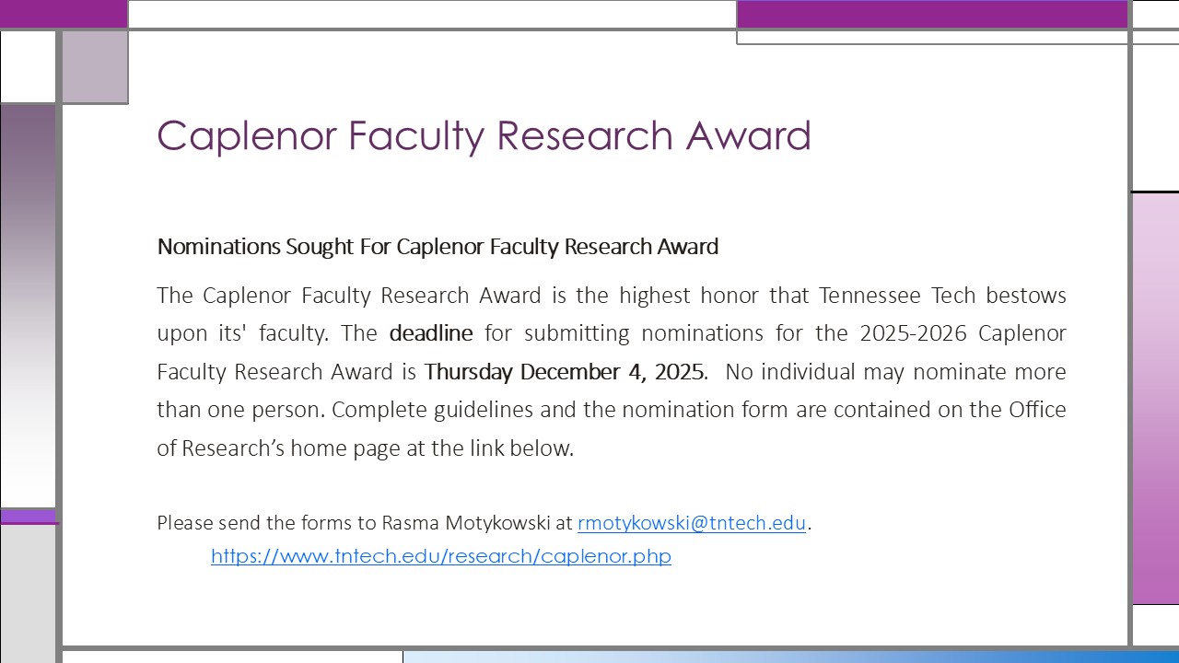Viewport: 1179px width, 663px height.
Task: Select the light gray rectangle at bottom-left
Action: 28,593
